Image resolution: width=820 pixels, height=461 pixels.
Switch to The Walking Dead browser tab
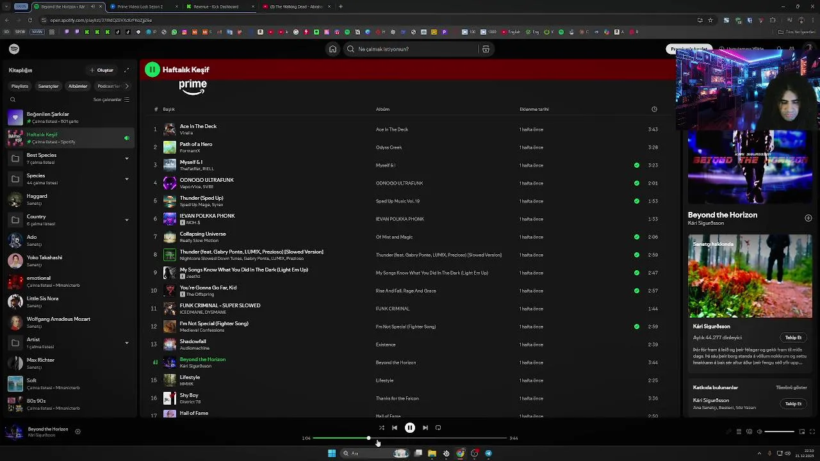tap(297, 6)
